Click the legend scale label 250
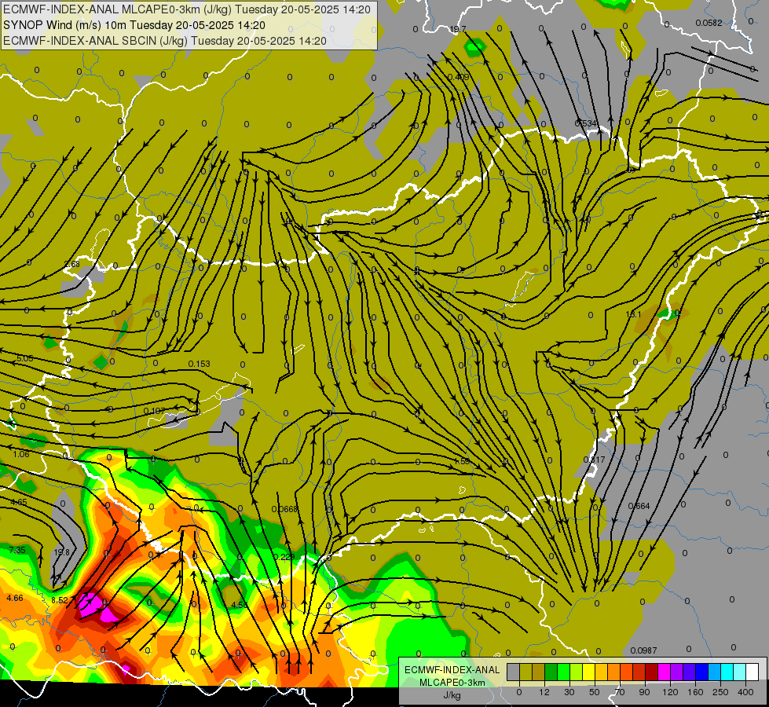The height and width of the screenshot is (707, 769). pos(720,692)
